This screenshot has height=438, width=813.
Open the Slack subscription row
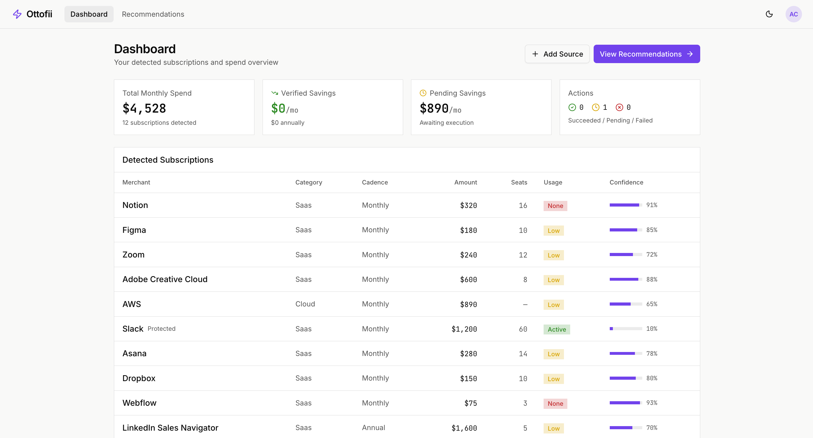pyautogui.click(x=133, y=329)
